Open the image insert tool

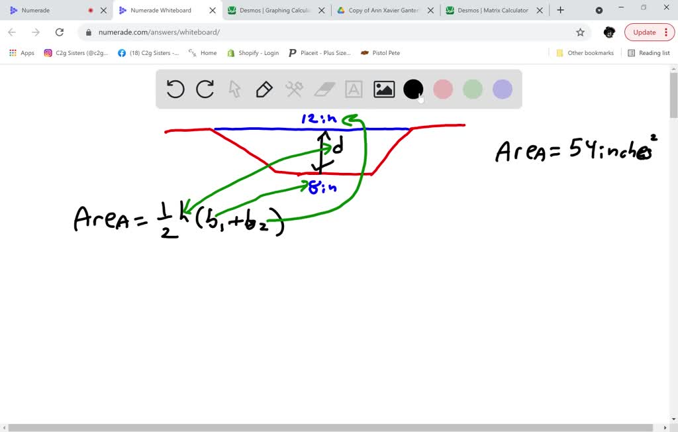coord(383,89)
